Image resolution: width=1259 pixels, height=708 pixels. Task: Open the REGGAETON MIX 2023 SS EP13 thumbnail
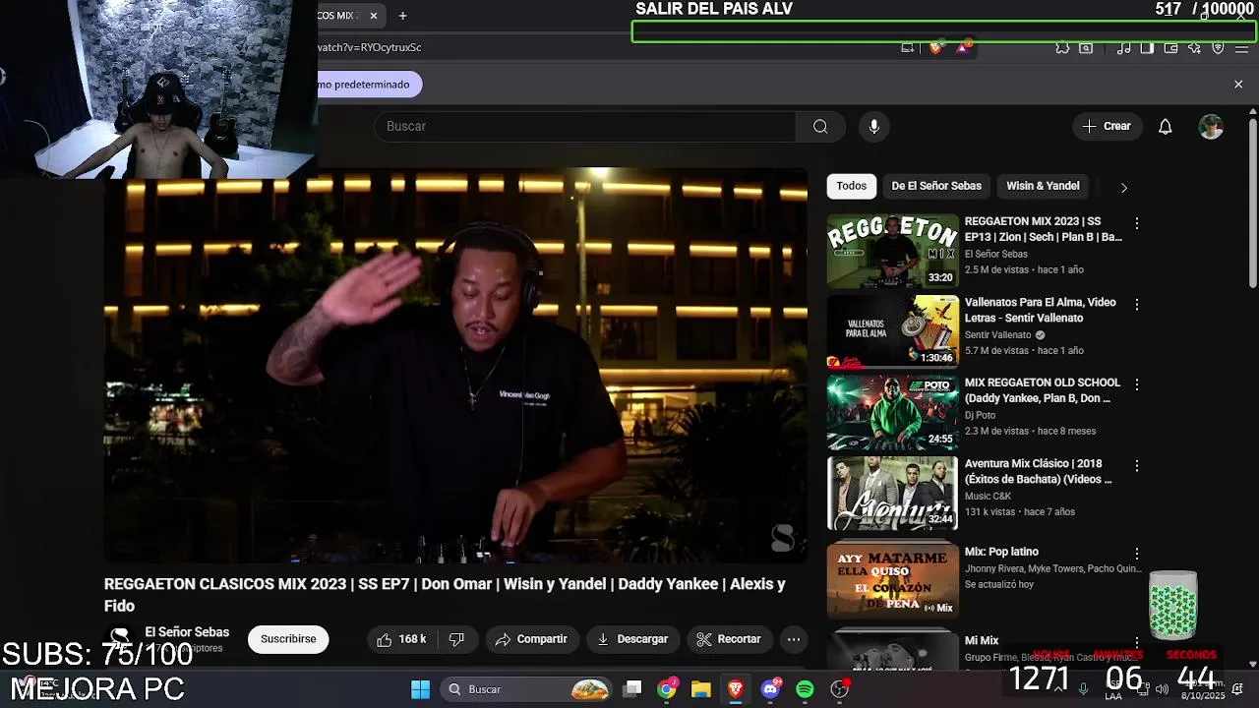(892, 251)
